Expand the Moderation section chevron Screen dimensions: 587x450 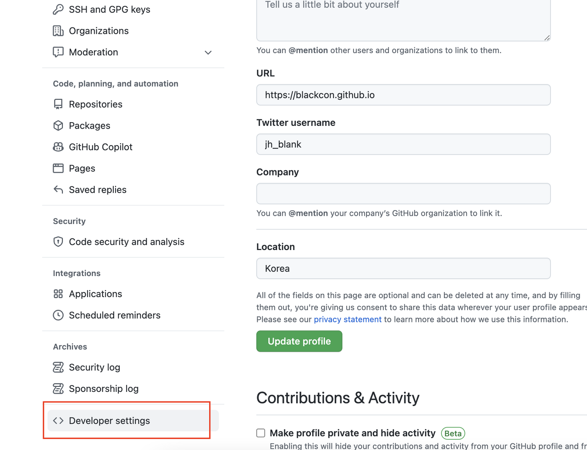tap(208, 52)
